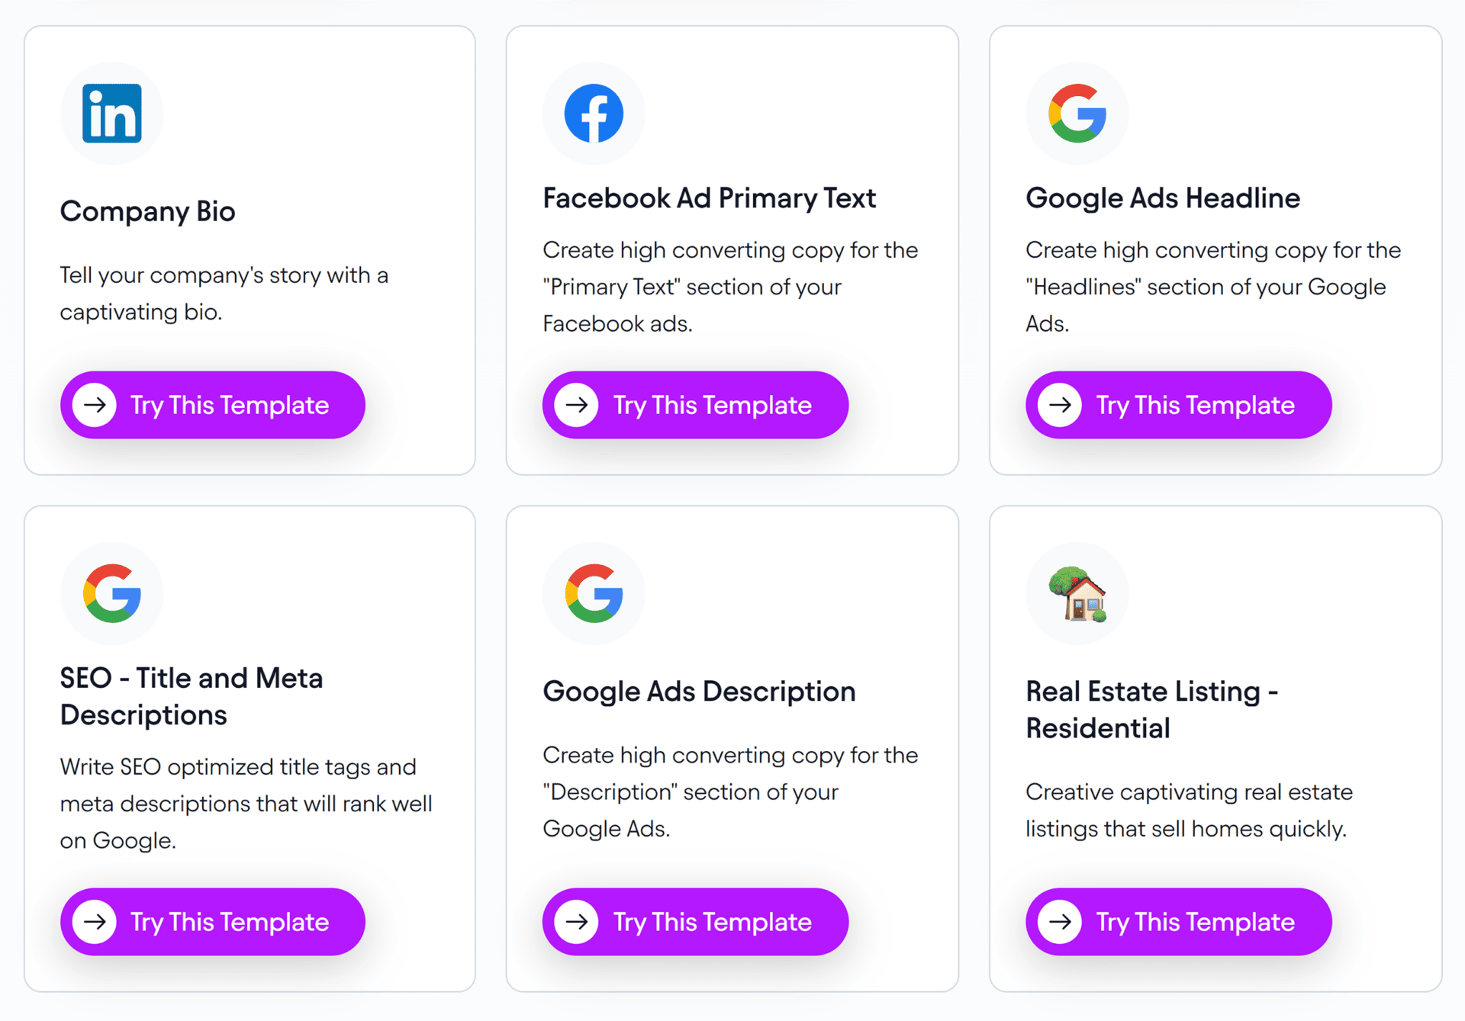This screenshot has height=1021, width=1465.
Task: Click the Company Bio card heading
Action: click(x=147, y=211)
